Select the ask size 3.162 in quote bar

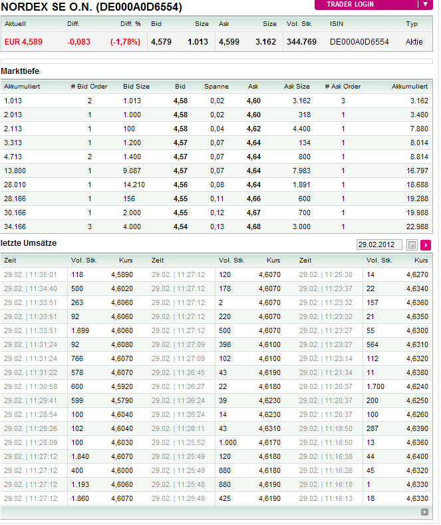click(265, 42)
